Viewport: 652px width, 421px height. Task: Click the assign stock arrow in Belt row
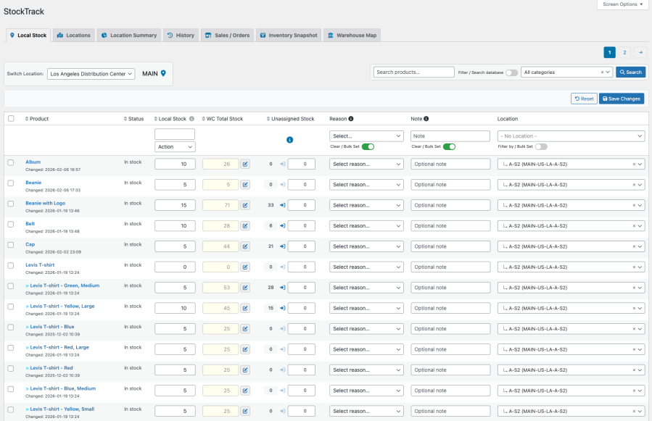(x=281, y=226)
